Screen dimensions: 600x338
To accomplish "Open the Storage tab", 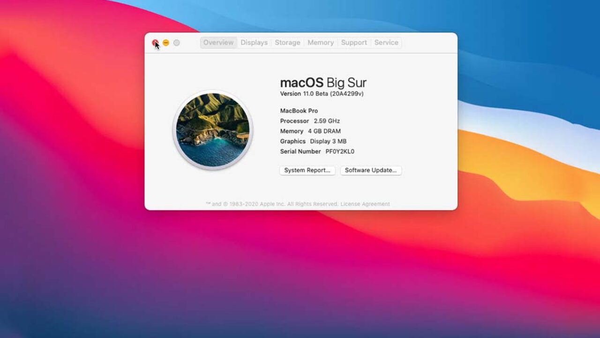I will (287, 43).
